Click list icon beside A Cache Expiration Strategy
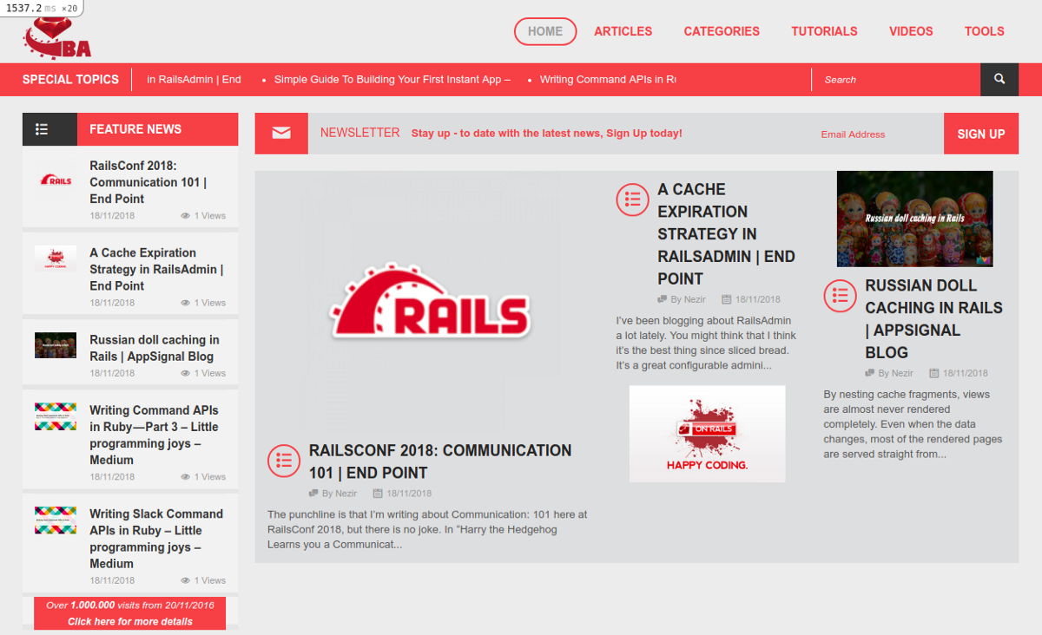The image size is (1042, 635). [x=632, y=200]
